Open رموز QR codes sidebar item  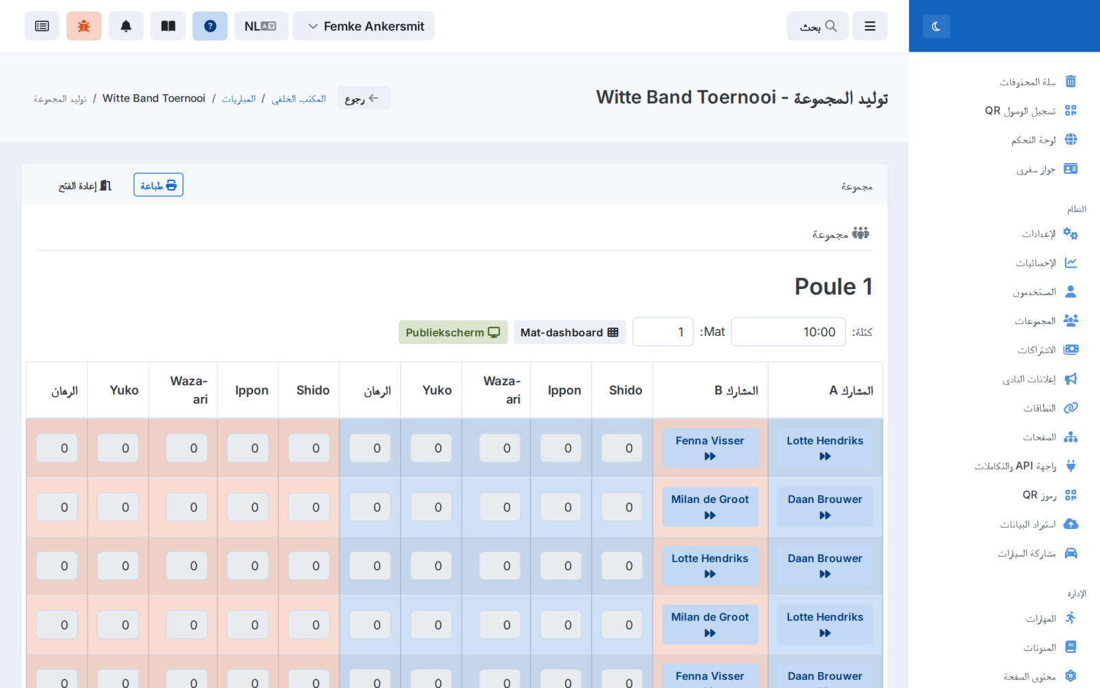click(1050, 495)
